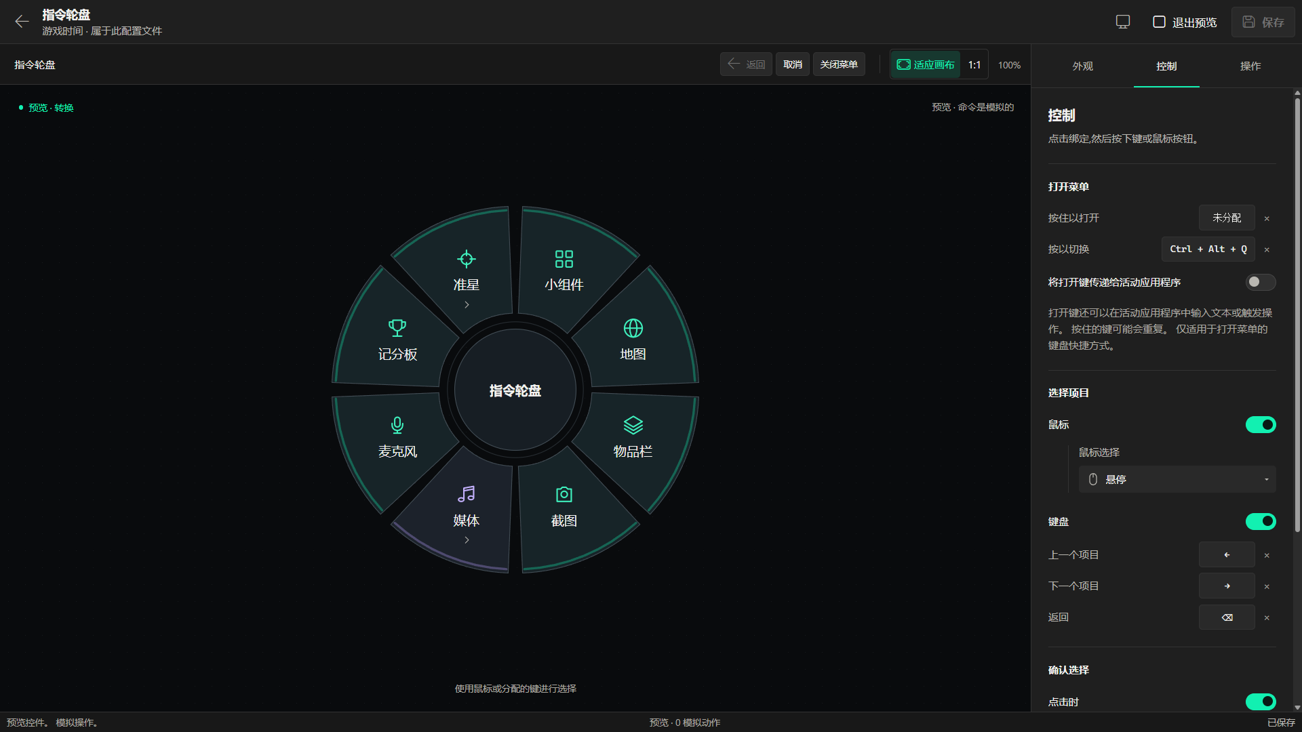This screenshot has width=1302, height=732.
Task: Expand the 准星 submenu chevron
Action: [467, 305]
